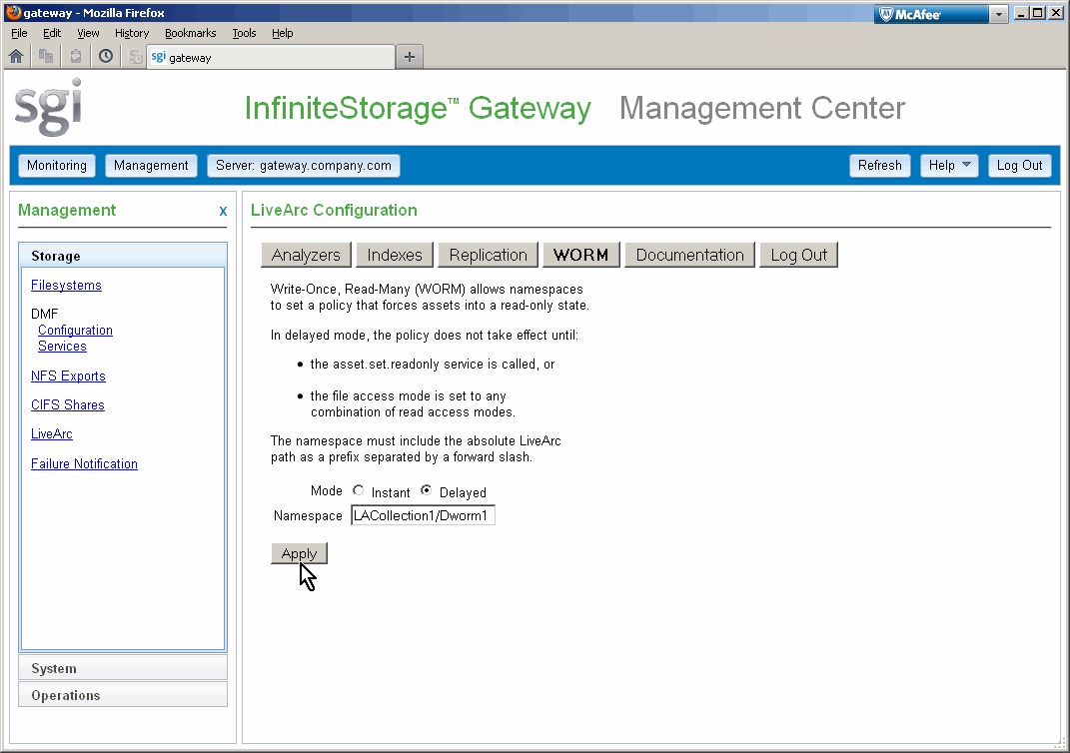Open DMF Services link
The height and width of the screenshot is (753, 1070).
click(x=62, y=346)
